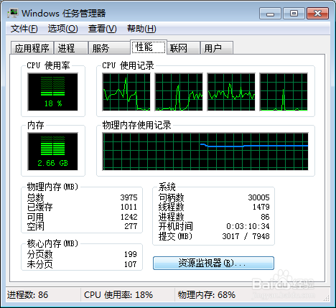This screenshot has width=336, height=308.
Task: Click the physical memory history graph
Action: (205, 151)
